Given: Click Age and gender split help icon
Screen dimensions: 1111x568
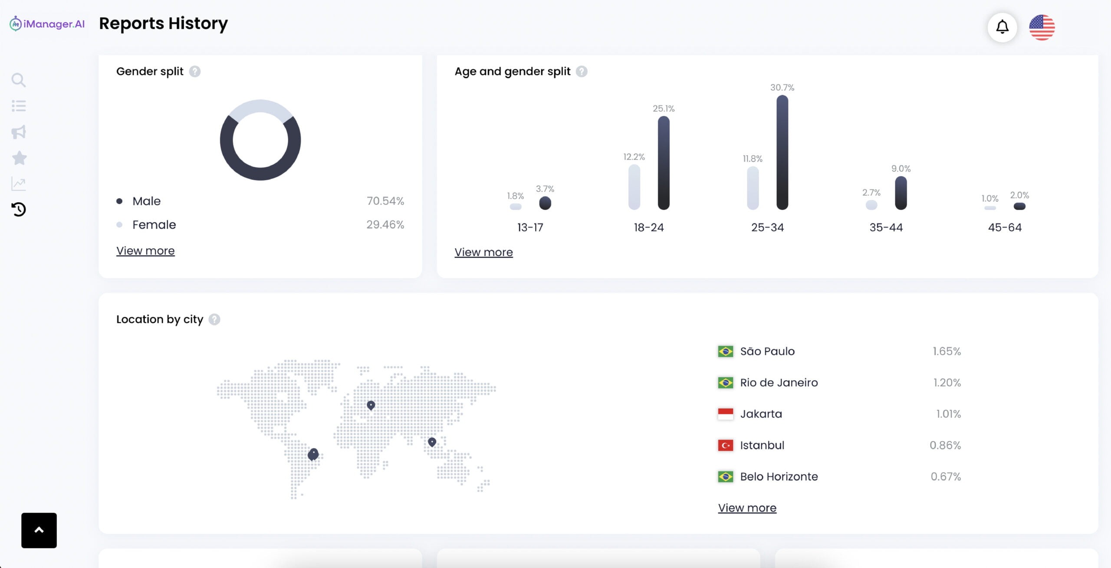Looking at the screenshot, I should (x=582, y=71).
